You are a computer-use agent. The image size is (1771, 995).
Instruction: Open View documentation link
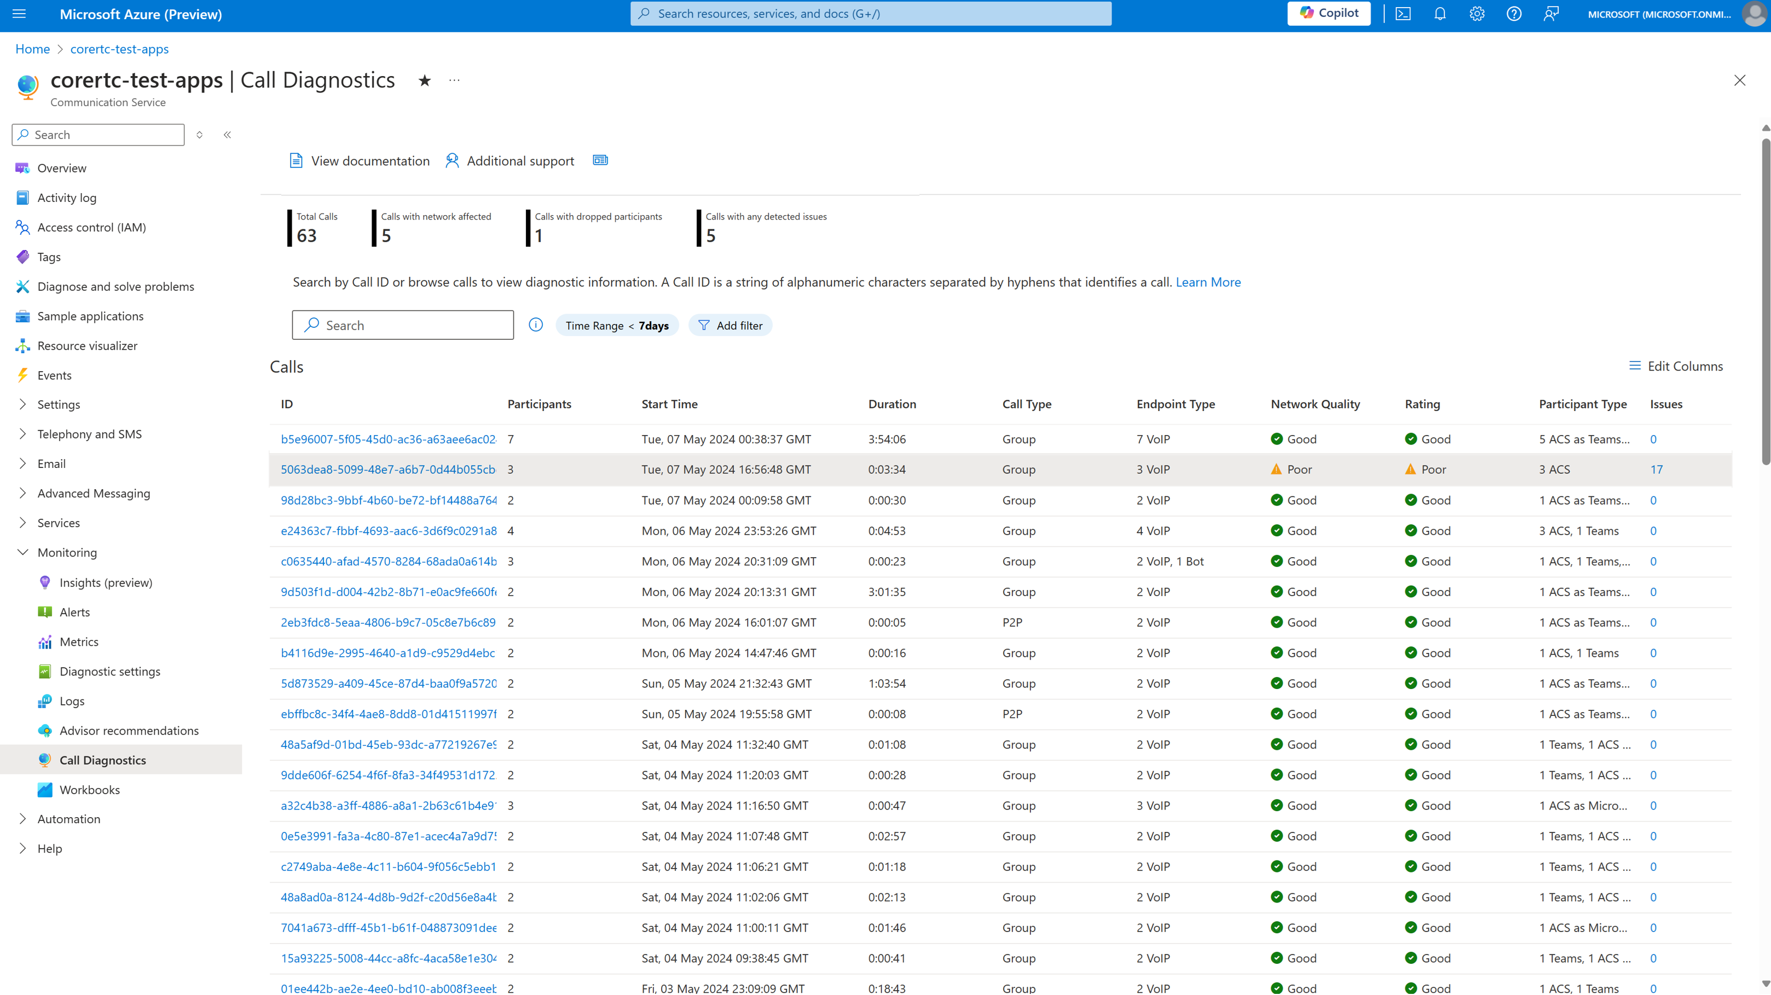(357, 159)
